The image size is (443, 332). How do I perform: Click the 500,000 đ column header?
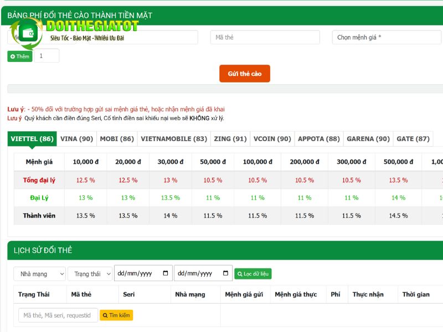pos(398,162)
